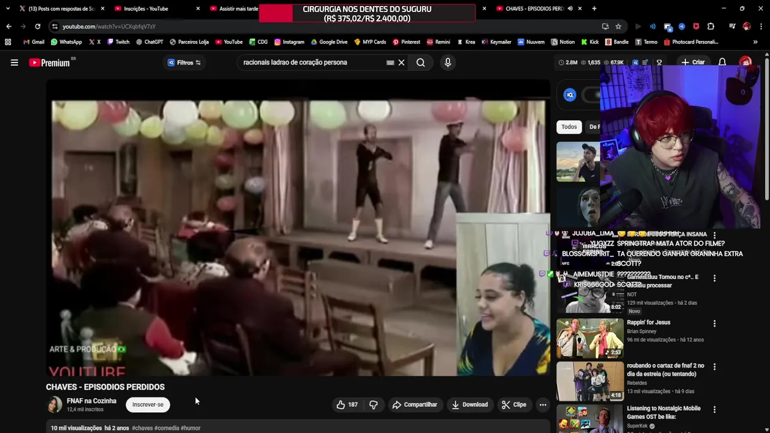This screenshot has height=433, width=770.
Task: Mute the CHAVES tab via speaker icon
Action: [570, 8]
